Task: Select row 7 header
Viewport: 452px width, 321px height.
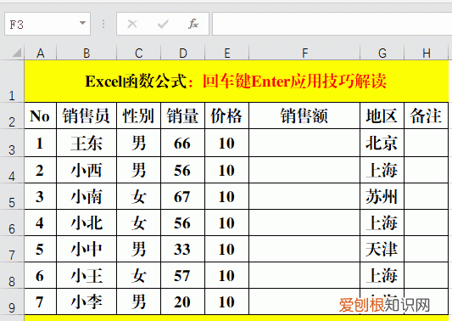Action: click(12, 249)
